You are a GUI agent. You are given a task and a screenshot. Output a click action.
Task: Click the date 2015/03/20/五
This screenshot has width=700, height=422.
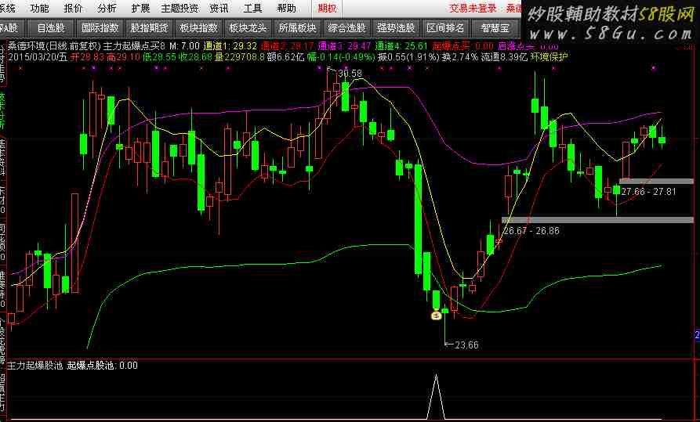click(x=38, y=56)
